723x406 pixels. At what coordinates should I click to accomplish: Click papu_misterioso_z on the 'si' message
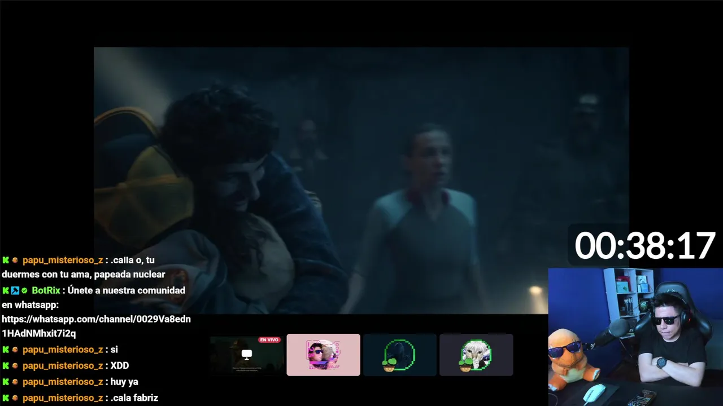coord(63,350)
